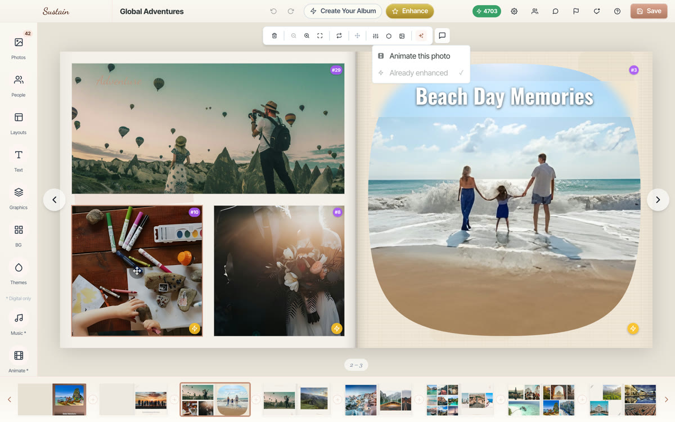675x422 pixels.
Task: Open photo adjustments sliders icon
Action: (376, 36)
